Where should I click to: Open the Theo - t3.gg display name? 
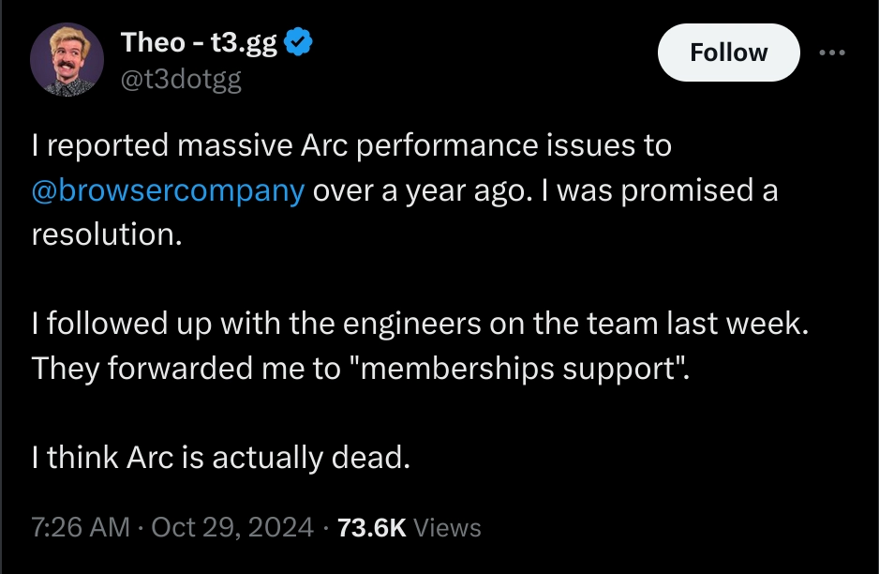click(x=199, y=42)
